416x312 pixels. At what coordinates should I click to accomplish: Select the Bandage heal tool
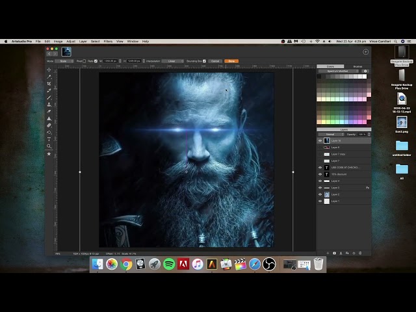(x=49, y=125)
